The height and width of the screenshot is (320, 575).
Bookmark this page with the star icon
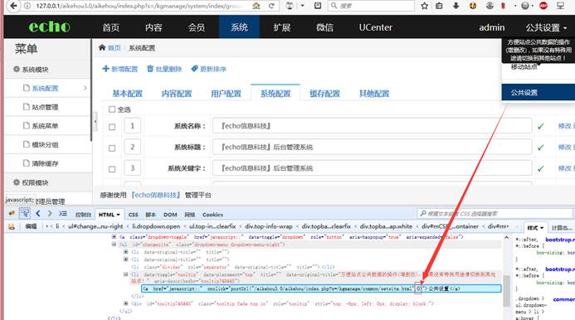tap(424, 6)
